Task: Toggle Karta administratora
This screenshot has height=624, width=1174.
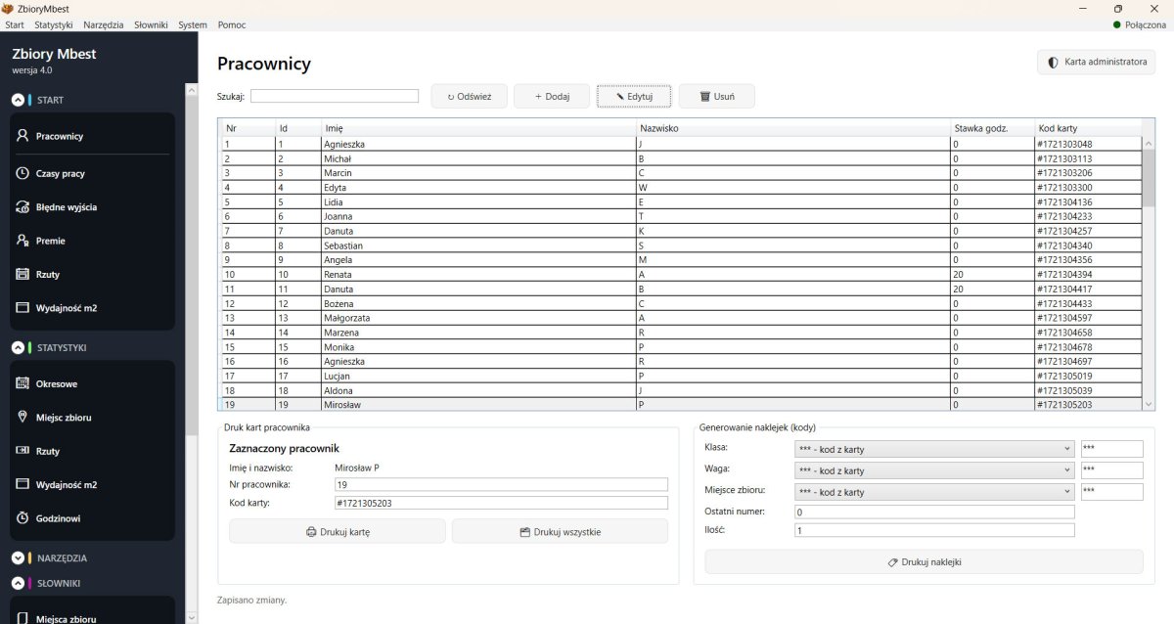Action: click(x=1096, y=63)
